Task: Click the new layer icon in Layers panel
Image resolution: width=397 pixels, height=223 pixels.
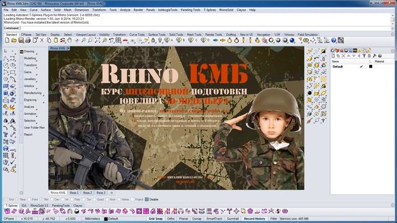Action: click(333, 56)
